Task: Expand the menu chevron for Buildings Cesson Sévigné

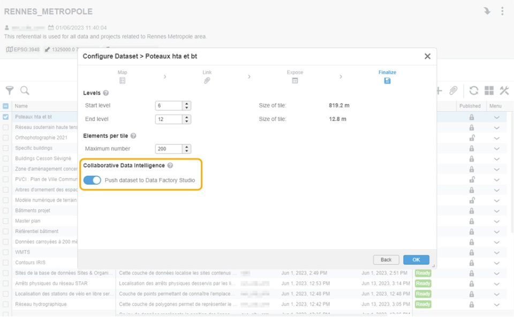Action: [497, 159]
